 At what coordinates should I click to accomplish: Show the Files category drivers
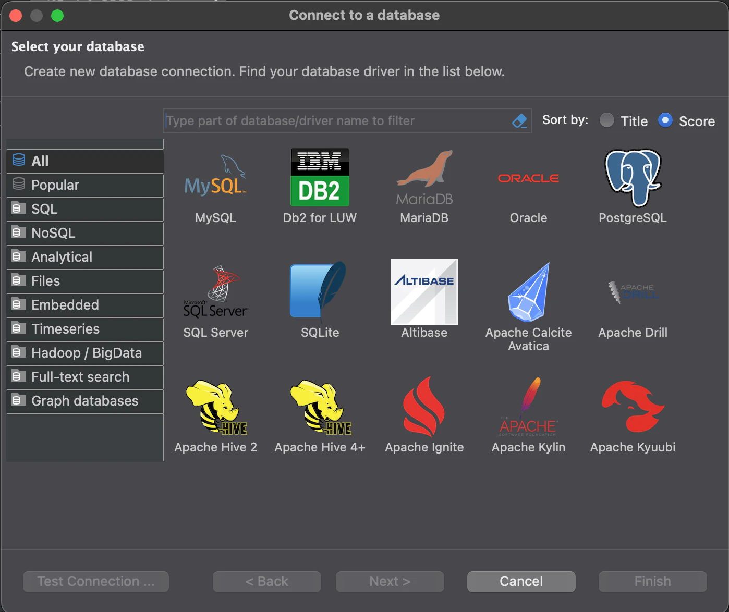pos(85,281)
